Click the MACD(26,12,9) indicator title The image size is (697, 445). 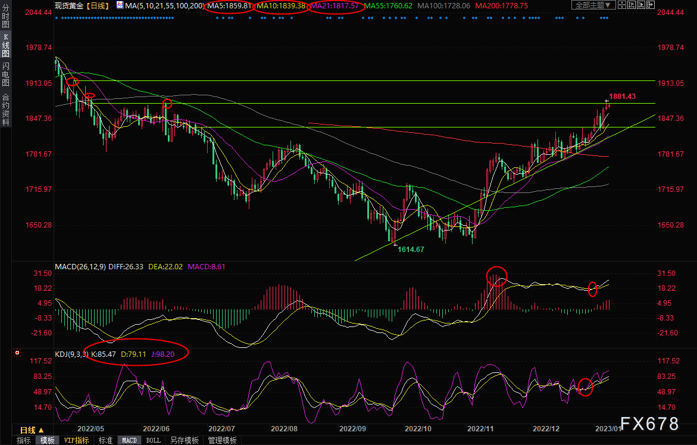coord(79,266)
